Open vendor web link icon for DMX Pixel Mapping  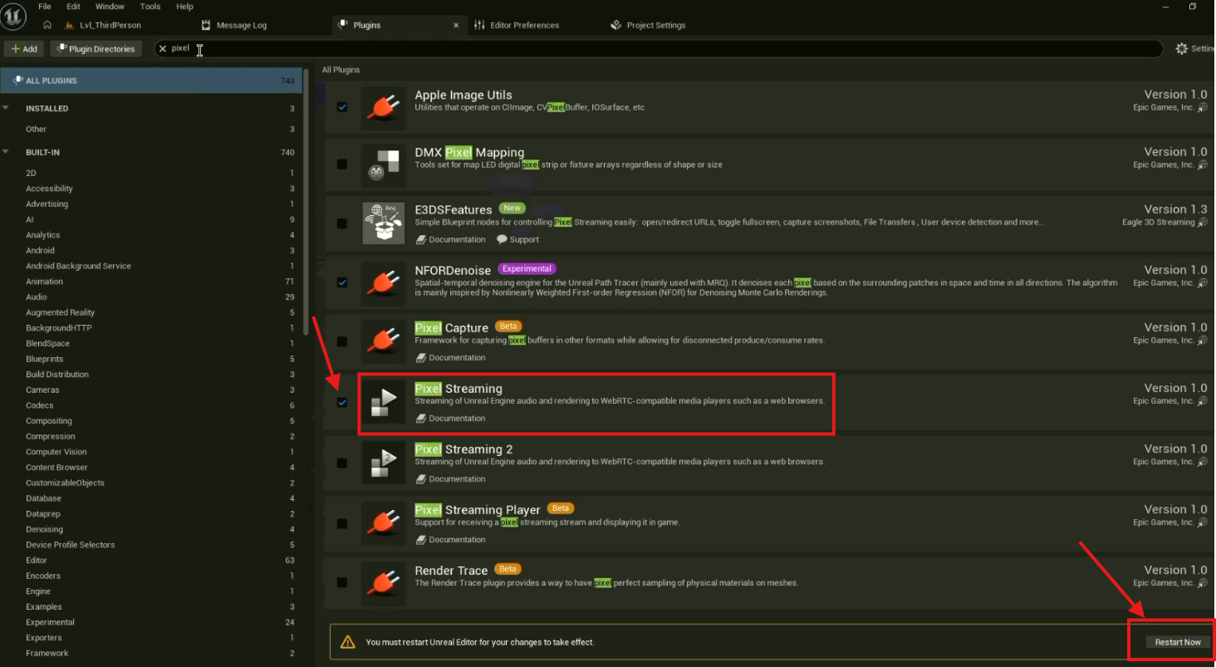coord(1202,164)
